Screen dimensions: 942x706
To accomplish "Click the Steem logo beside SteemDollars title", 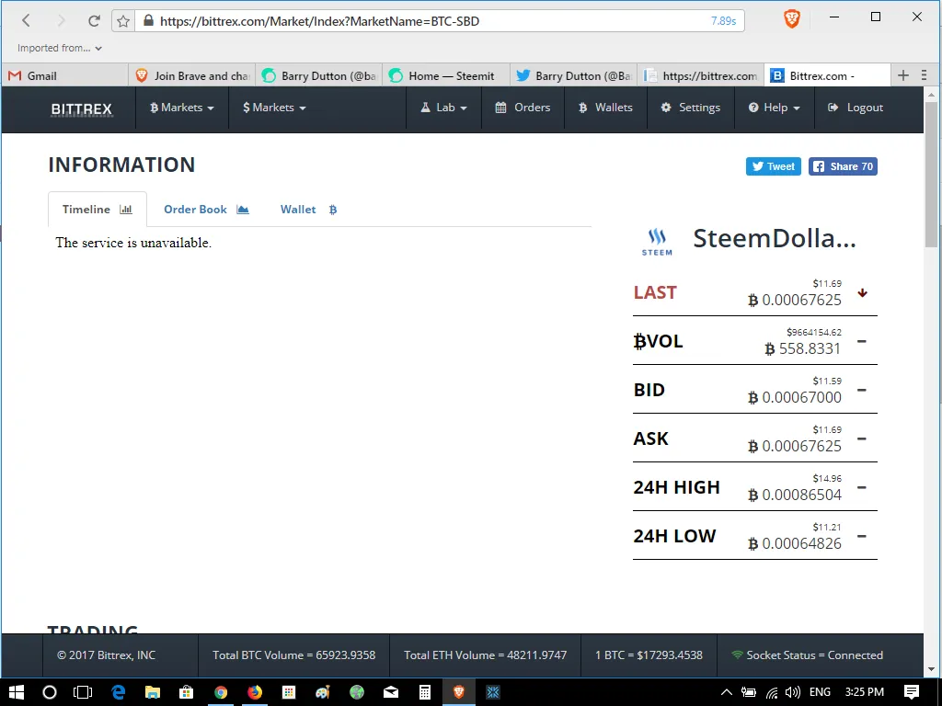I will (x=657, y=242).
